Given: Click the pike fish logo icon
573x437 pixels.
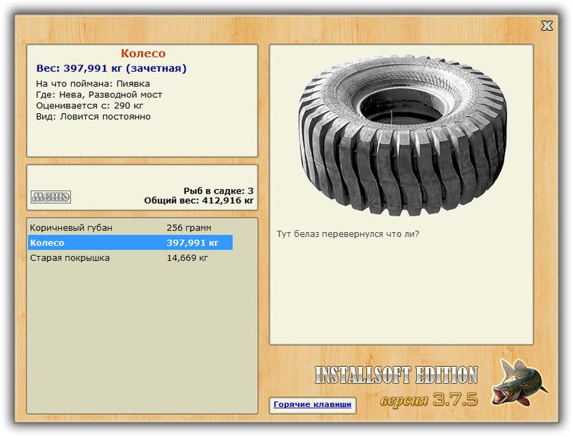Looking at the screenshot, I should 519,382.
